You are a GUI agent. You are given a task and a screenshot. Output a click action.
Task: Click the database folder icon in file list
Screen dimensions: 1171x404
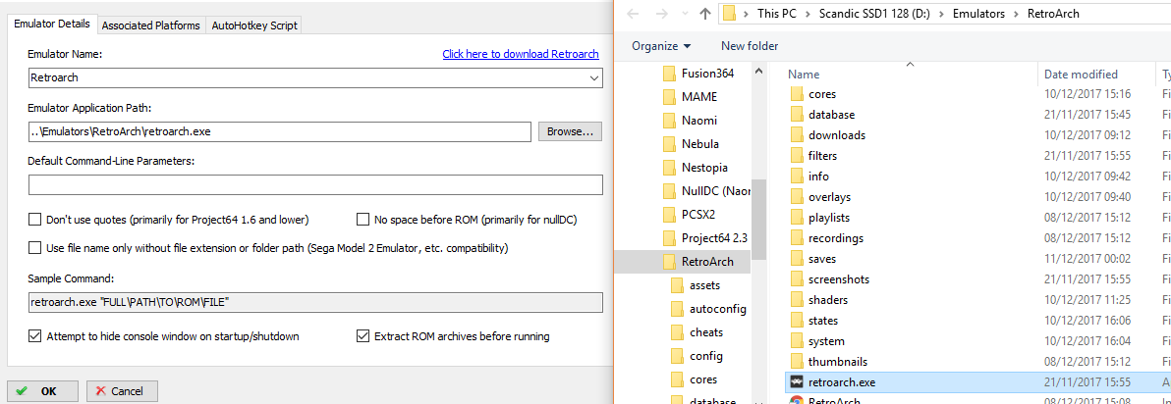click(796, 115)
